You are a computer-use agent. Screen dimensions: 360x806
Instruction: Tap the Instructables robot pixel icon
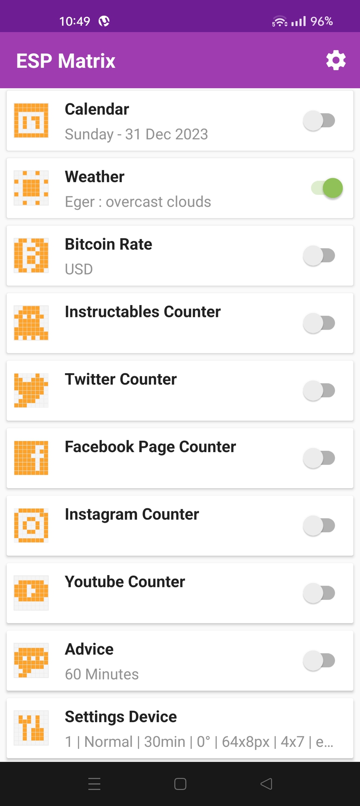tap(31, 323)
